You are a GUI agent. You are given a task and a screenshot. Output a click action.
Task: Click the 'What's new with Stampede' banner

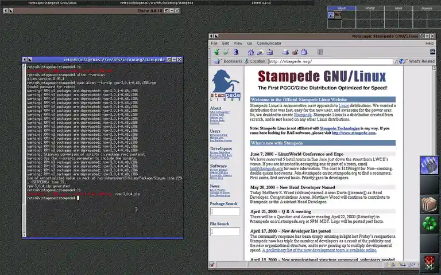click(323, 143)
